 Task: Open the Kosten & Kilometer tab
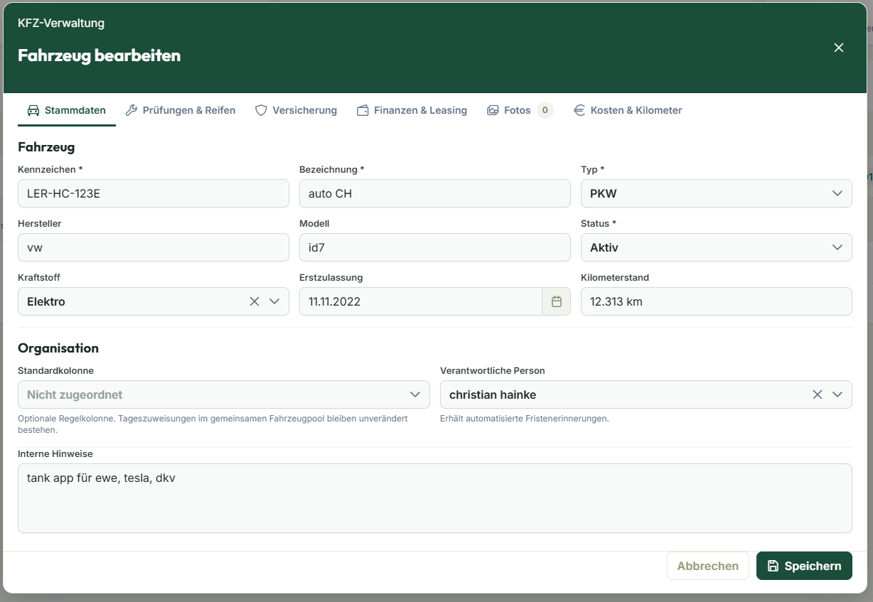point(628,110)
